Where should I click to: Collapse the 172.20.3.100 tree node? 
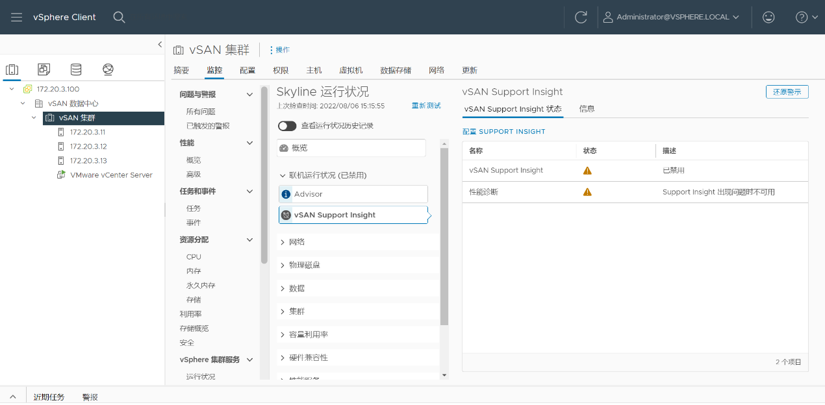(12, 89)
